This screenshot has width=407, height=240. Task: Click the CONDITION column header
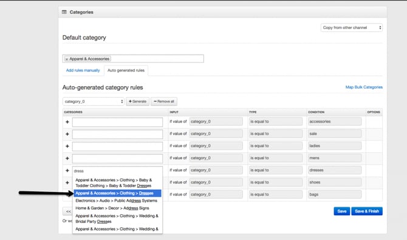(316, 112)
